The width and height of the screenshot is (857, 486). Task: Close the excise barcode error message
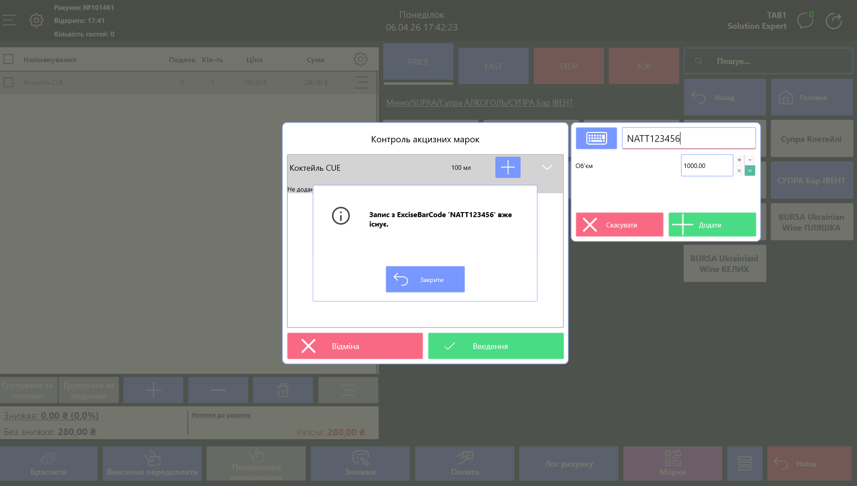pos(425,279)
